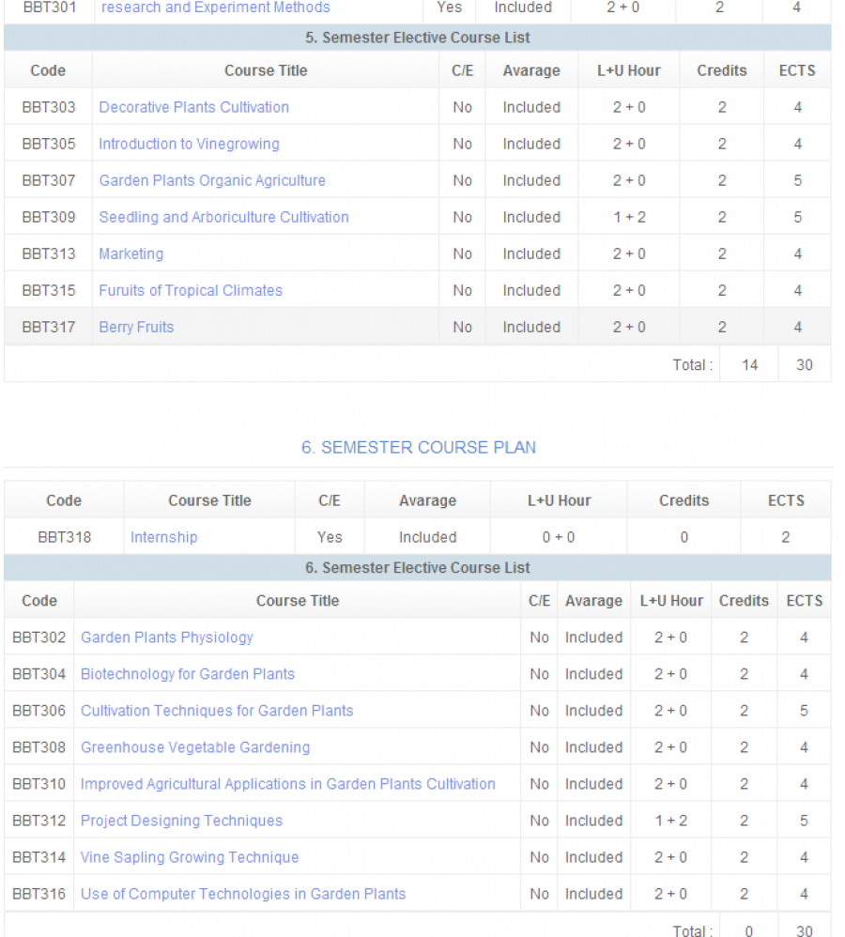Select course code BBT301

pyautogui.click(x=50, y=8)
